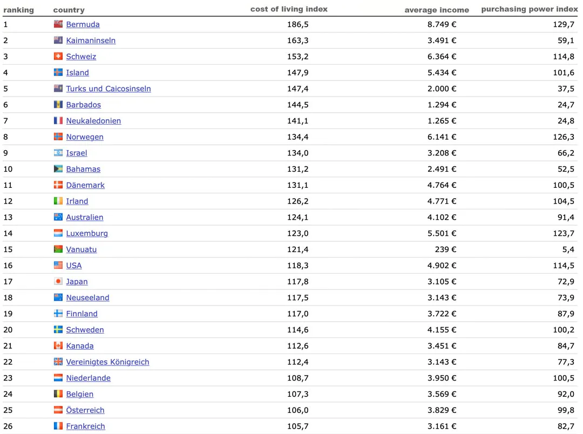Open the Kanada link
This screenshot has width=583, height=434.
tap(80, 346)
